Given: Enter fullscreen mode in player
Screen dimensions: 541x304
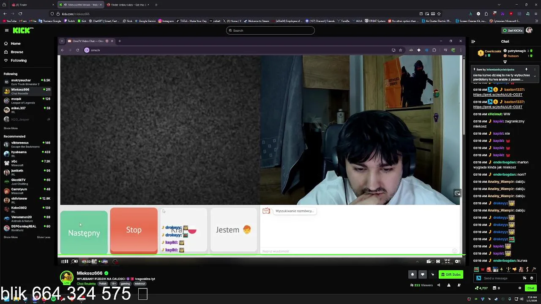Looking at the screenshot, I should tap(448, 261).
